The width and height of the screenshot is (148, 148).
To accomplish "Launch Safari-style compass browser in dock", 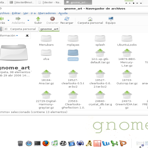I will (x=29, y=143).
